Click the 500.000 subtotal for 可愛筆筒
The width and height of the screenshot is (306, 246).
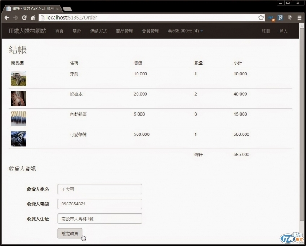[x=241, y=134]
